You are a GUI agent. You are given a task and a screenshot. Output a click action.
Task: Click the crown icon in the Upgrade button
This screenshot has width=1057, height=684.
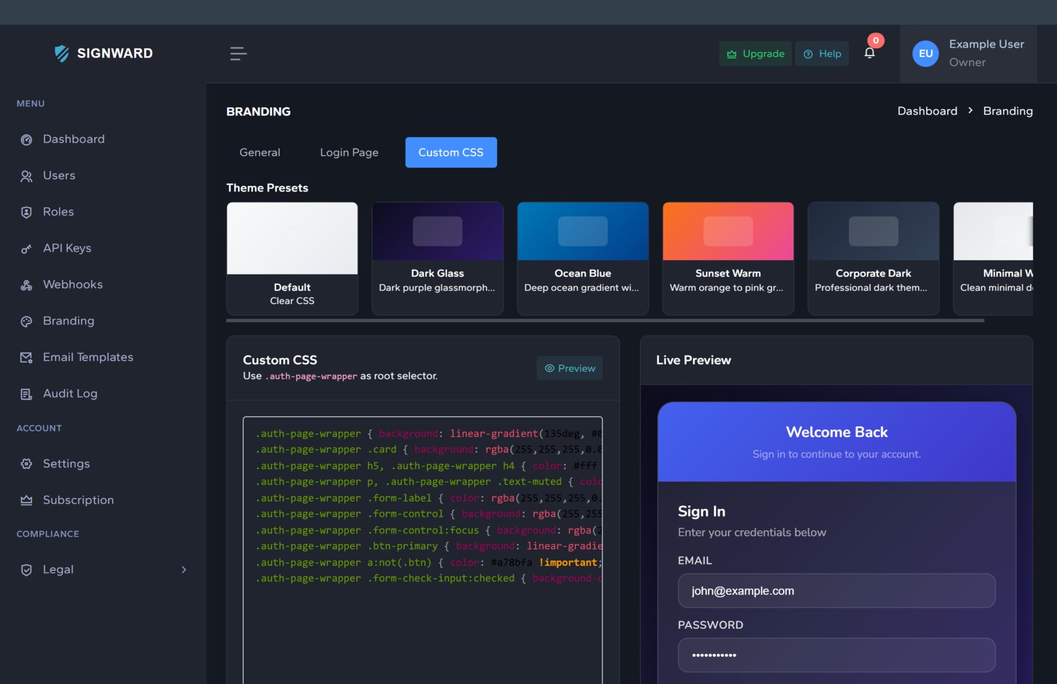click(732, 54)
